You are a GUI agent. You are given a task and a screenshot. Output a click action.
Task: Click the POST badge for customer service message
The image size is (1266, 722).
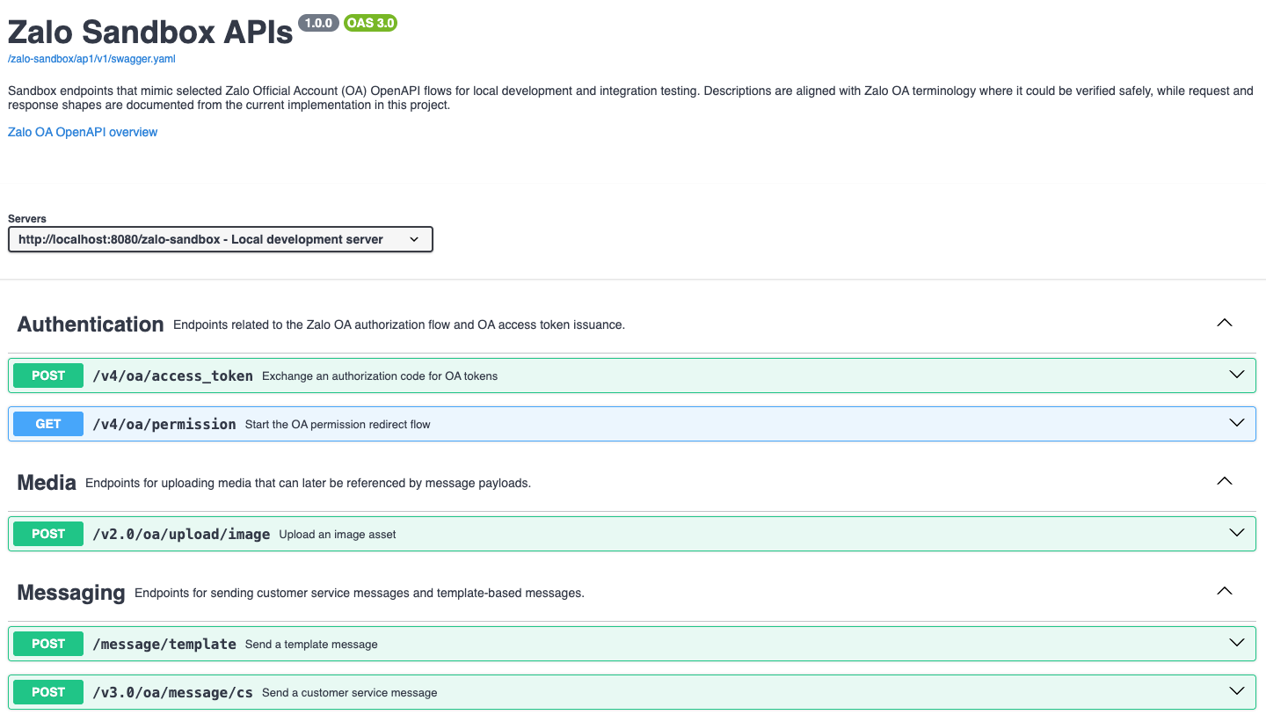click(x=48, y=692)
